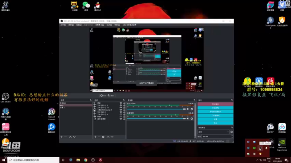Toggle visibility of 文本 (GDI+) 9 source

(x=121, y=114)
